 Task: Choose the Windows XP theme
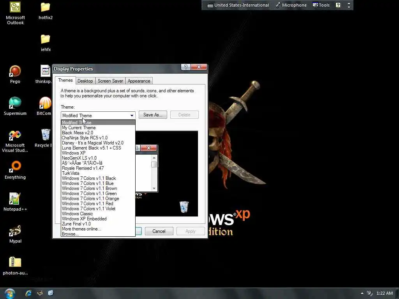tap(98, 153)
